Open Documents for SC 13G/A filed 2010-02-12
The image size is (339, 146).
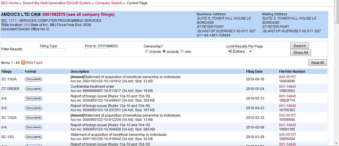34,118
